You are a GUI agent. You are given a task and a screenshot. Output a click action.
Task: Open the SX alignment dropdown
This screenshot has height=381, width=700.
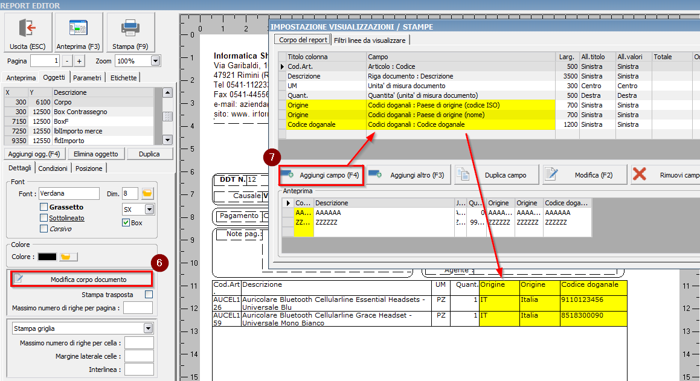tap(149, 210)
